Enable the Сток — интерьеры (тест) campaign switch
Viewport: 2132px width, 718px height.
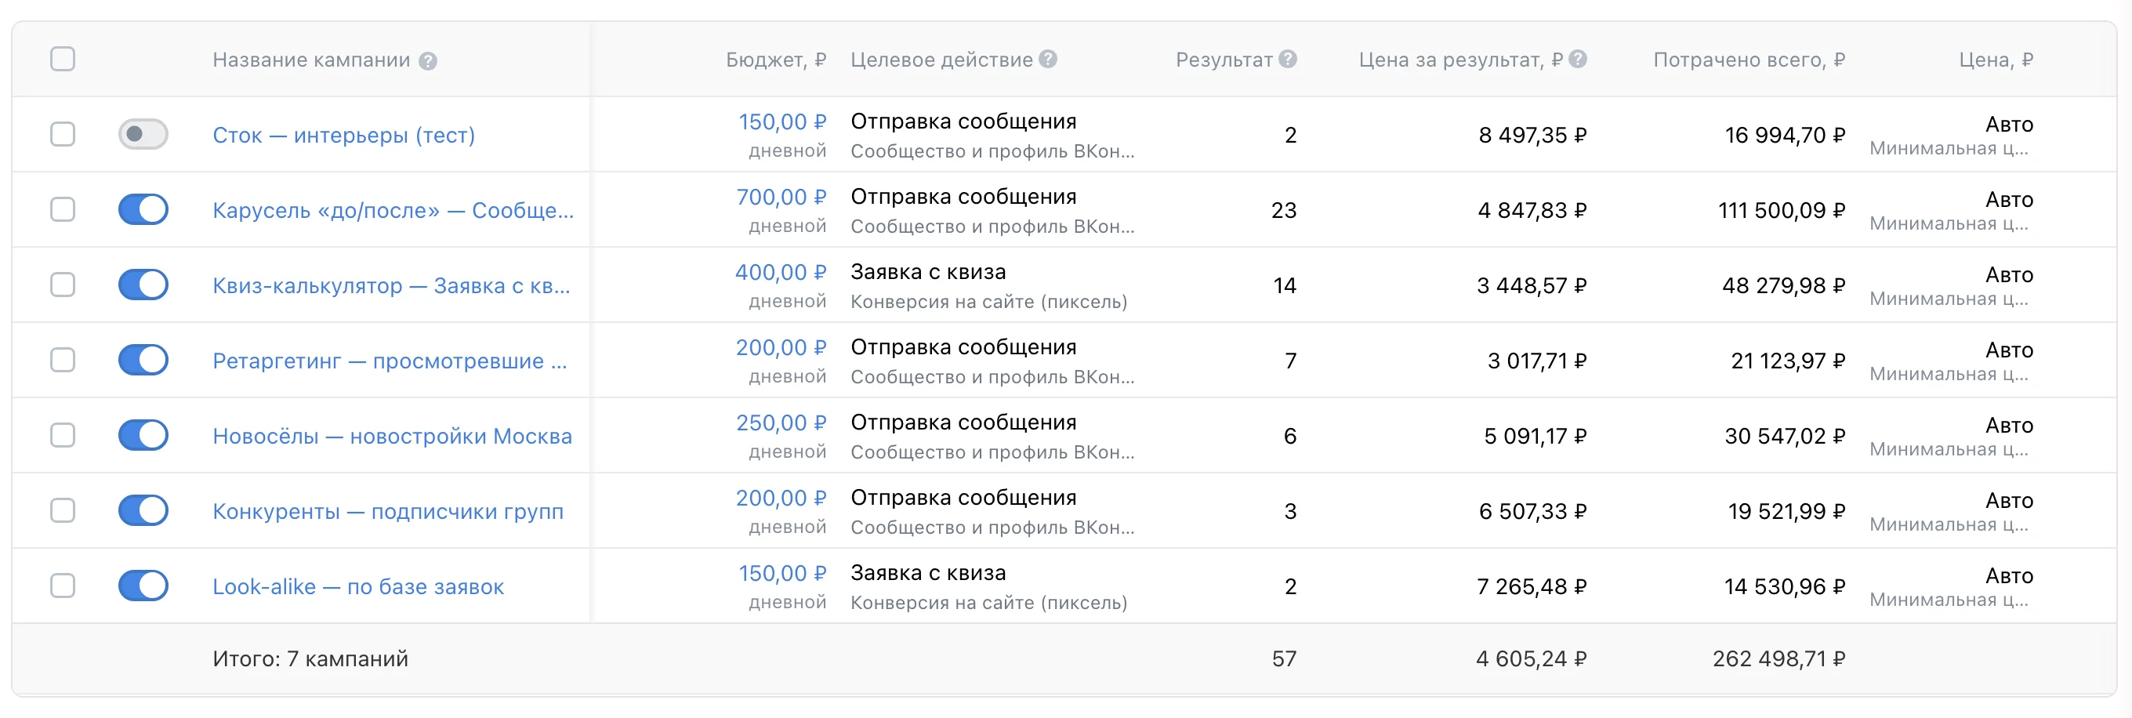click(x=143, y=135)
